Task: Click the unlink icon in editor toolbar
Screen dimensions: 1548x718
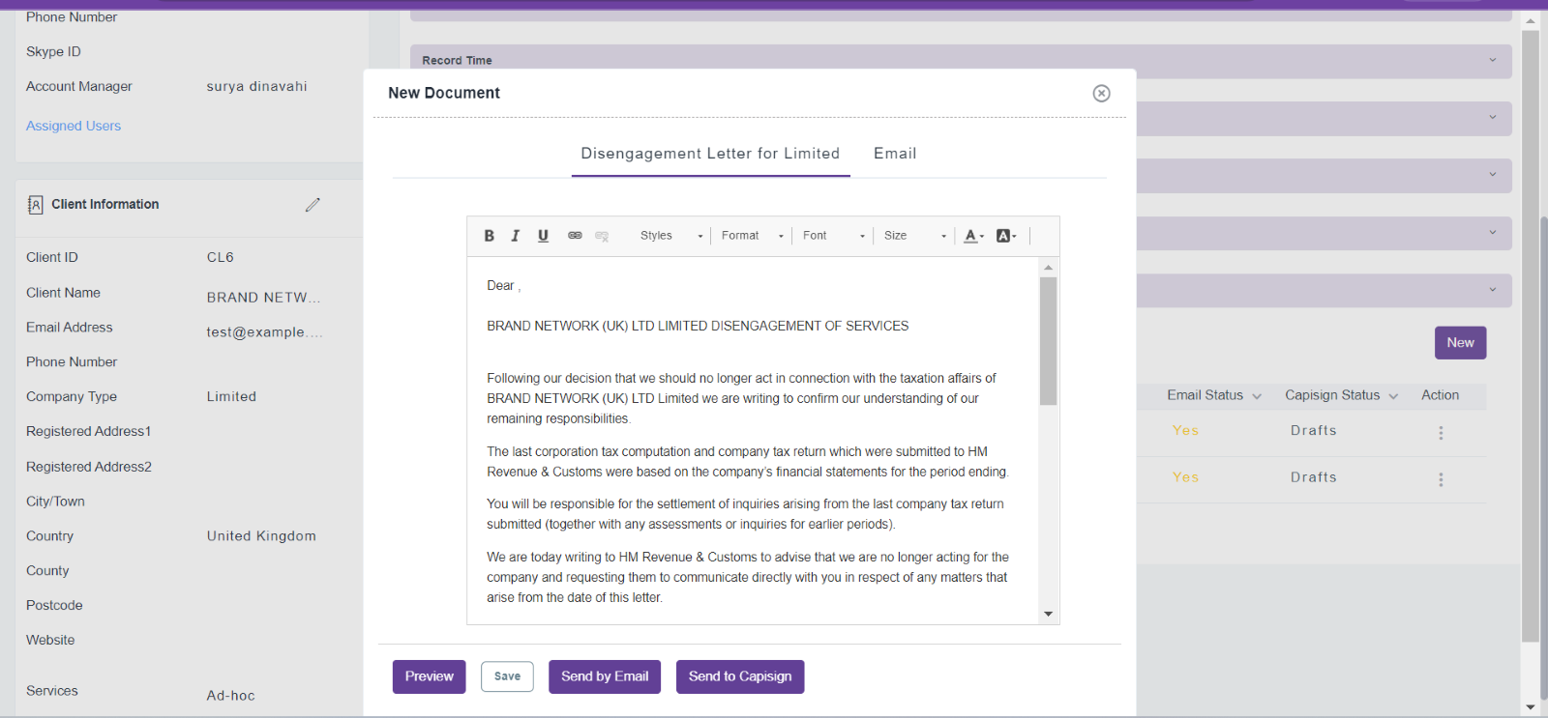Action: tap(602, 236)
